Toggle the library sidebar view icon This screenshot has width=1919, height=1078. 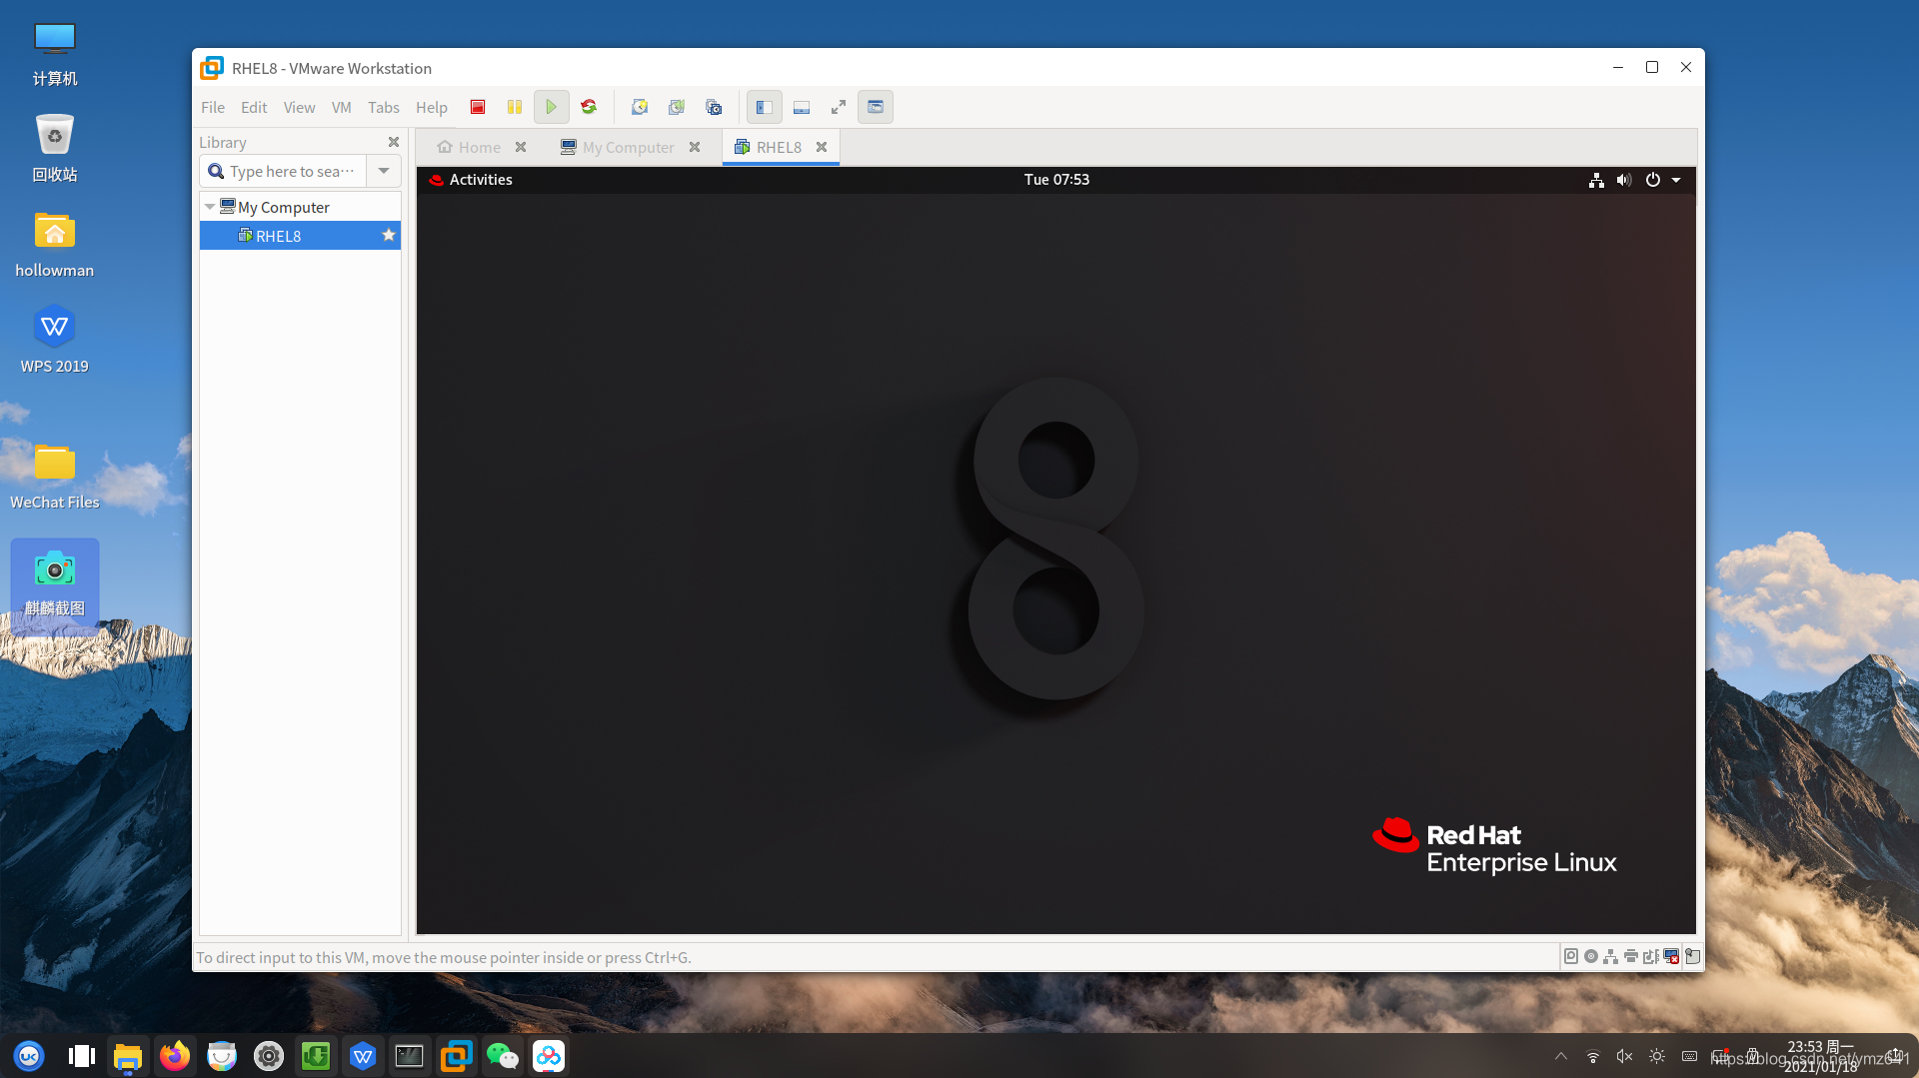point(765,107)
